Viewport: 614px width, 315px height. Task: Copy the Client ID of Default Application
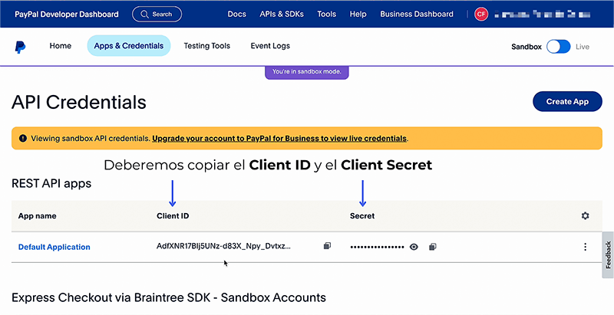(328, 246)
